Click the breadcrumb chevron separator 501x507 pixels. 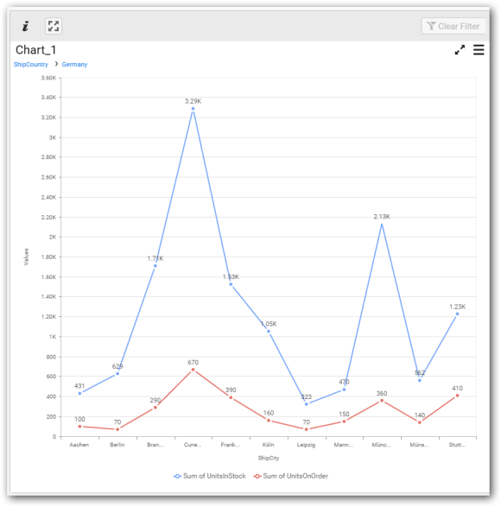tap(56, 64)
